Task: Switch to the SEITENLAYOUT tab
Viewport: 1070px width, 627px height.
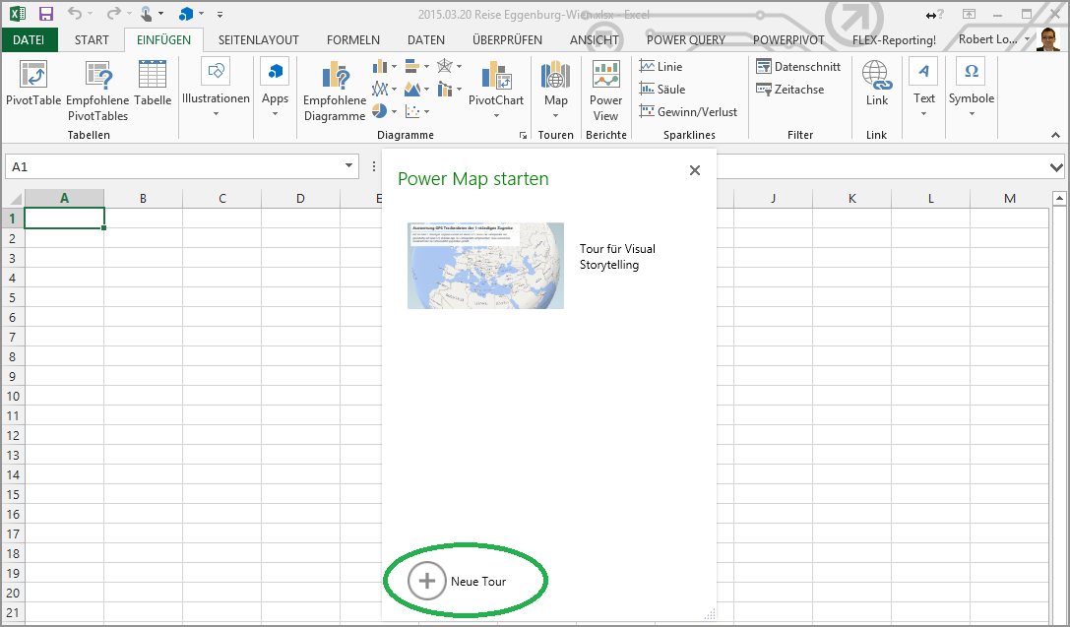Action: (x=258, y=40)
